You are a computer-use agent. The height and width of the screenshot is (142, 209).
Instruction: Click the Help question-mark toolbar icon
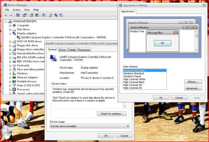[31, 15]
